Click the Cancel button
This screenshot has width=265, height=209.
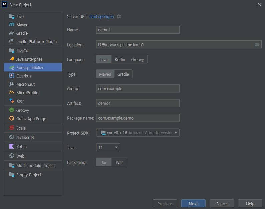click(x=222, y=204)
